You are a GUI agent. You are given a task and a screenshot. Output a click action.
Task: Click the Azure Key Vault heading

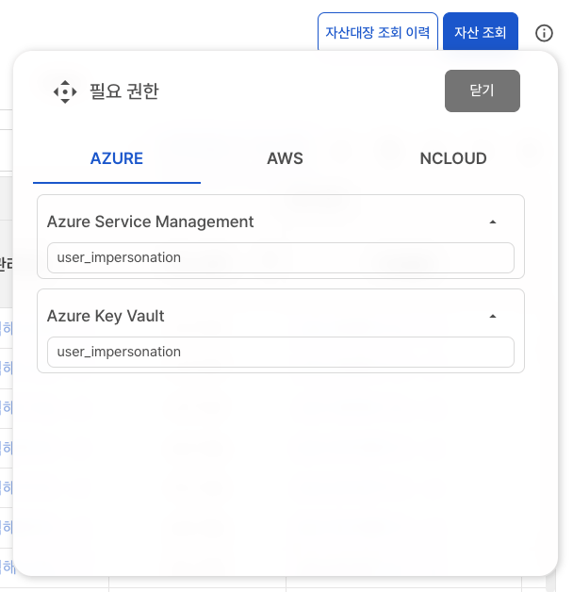point(106,316)
